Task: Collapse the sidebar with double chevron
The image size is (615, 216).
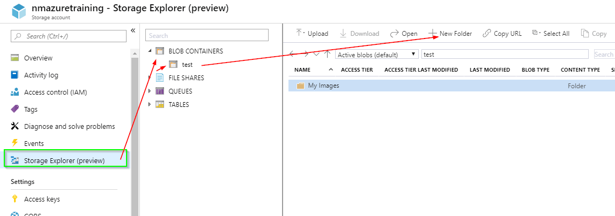Action: point(133,30)
